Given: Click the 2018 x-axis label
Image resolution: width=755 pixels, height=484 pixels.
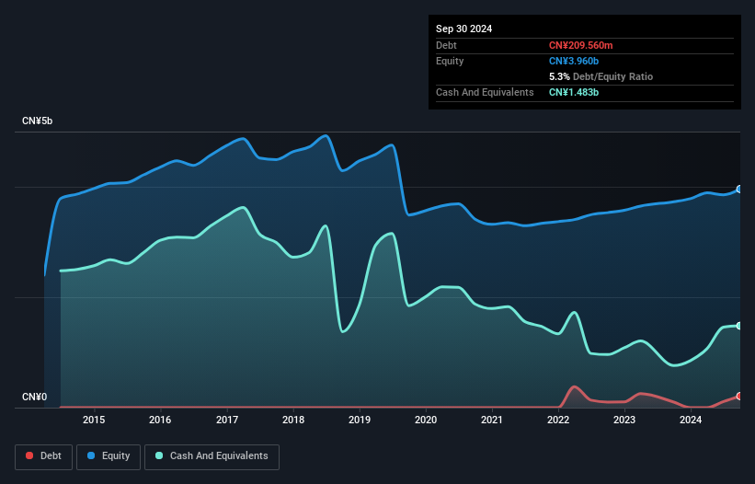Looking at the screenshot, I should click(293, 420).
